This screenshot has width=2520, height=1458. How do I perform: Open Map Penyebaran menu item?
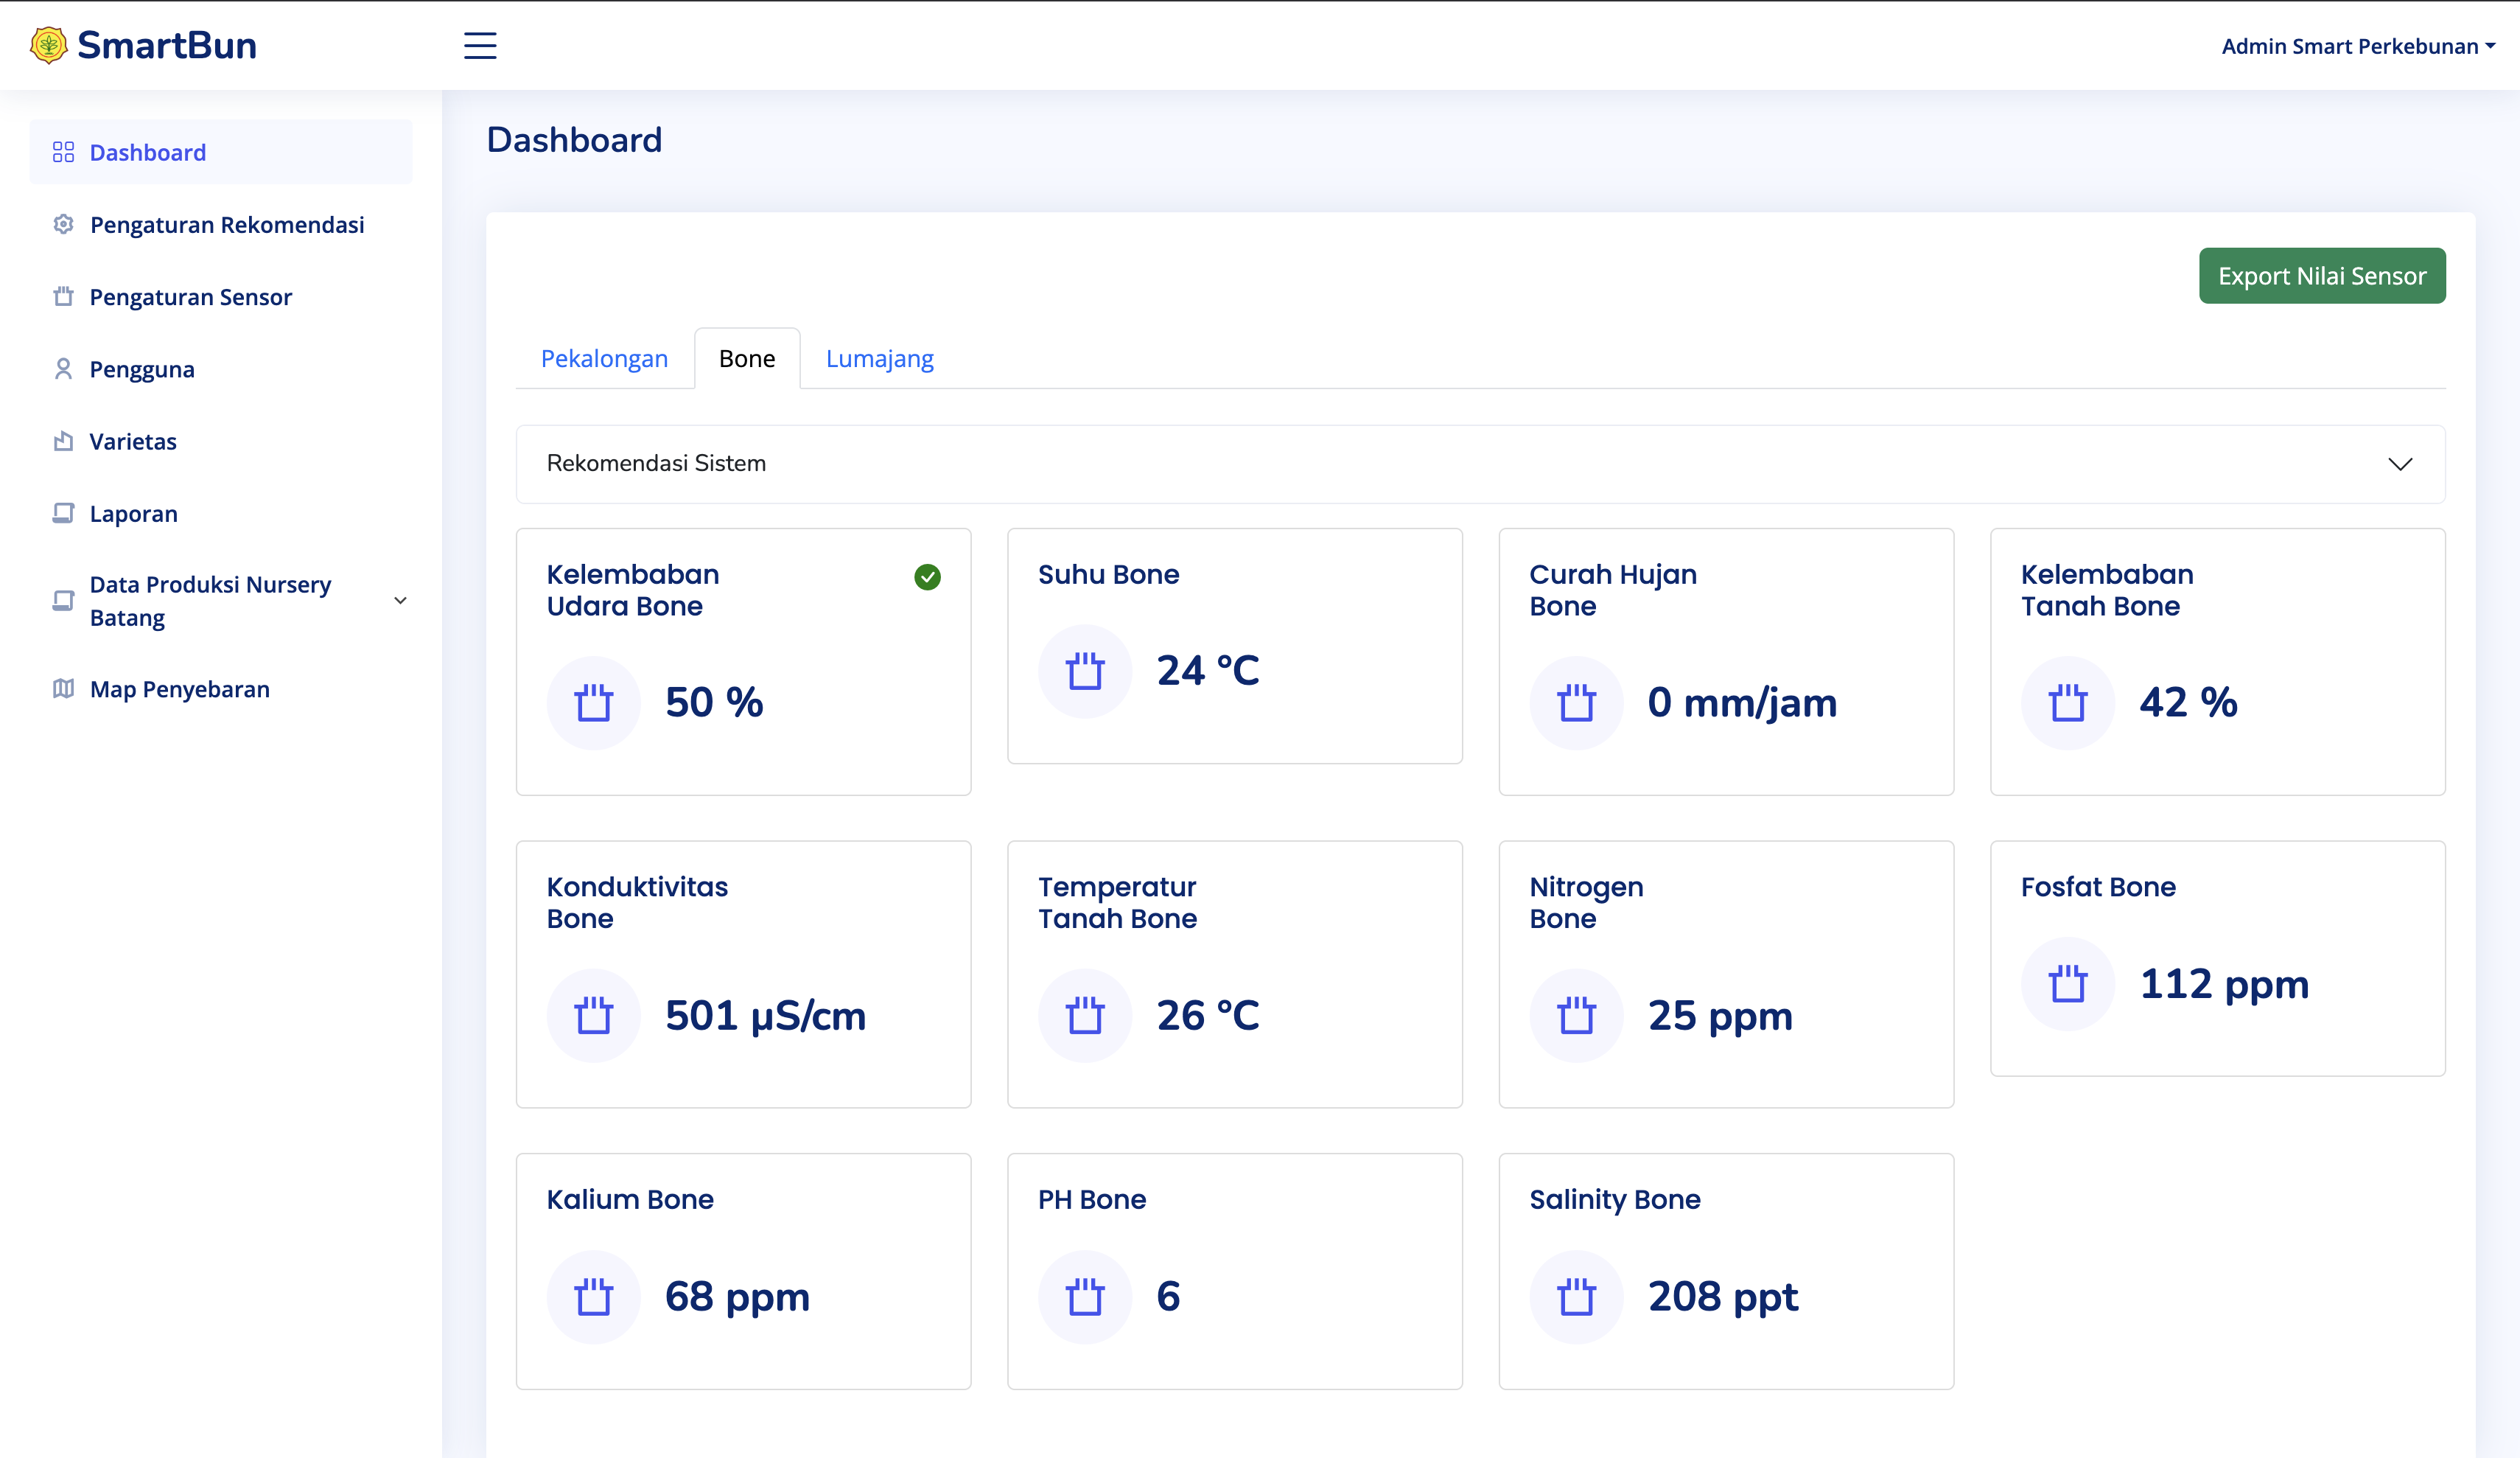[221, 688]
